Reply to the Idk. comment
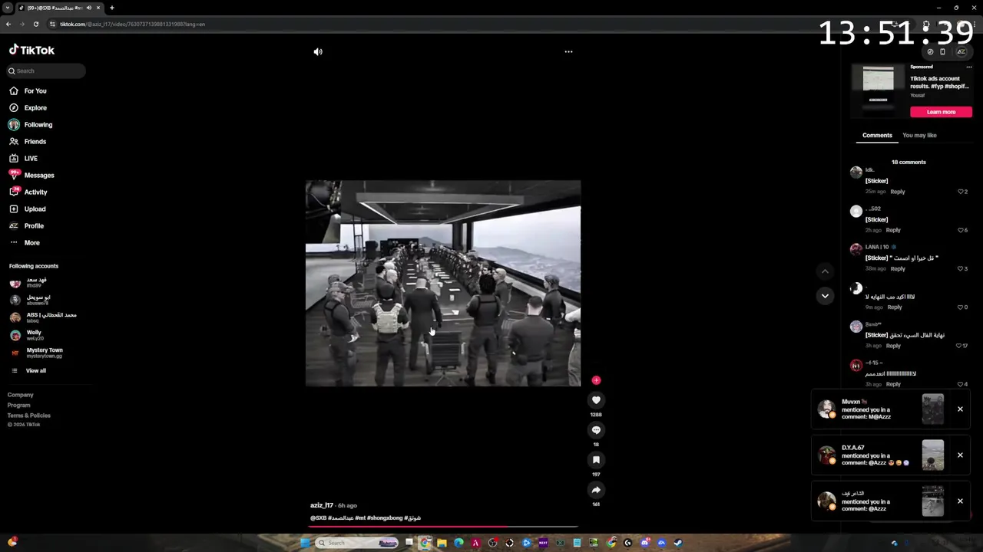The image size is (983, 552). 897,192
